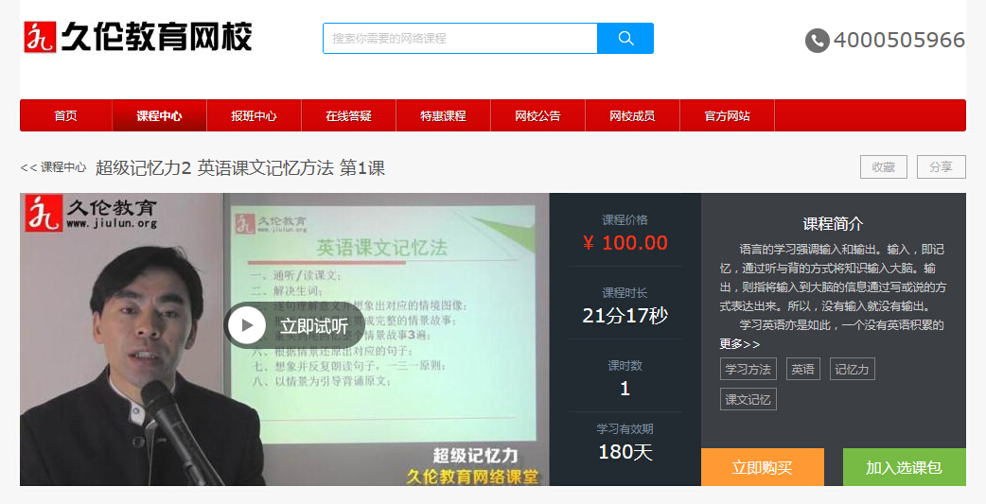Screen dimensions: 986x504
Task: Open the 网校公告 menu item
Action: [537, 116]
